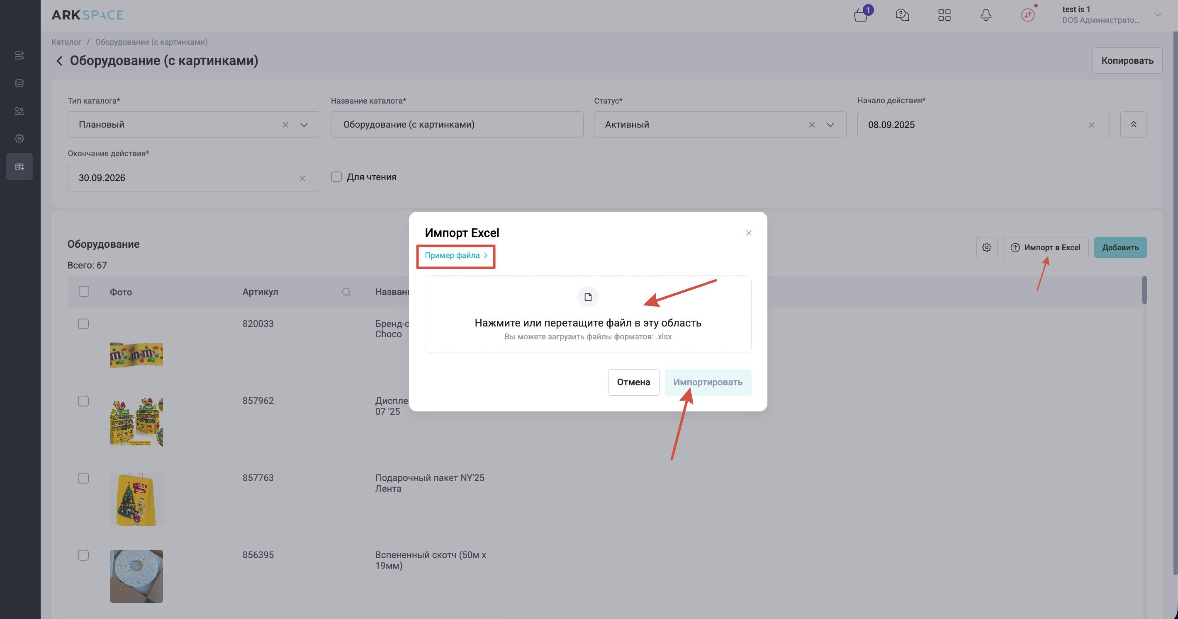This screenshot has height=619, width=1178.
Task: Open the "Статус" dropdown arrow
Action: point(830,125)
